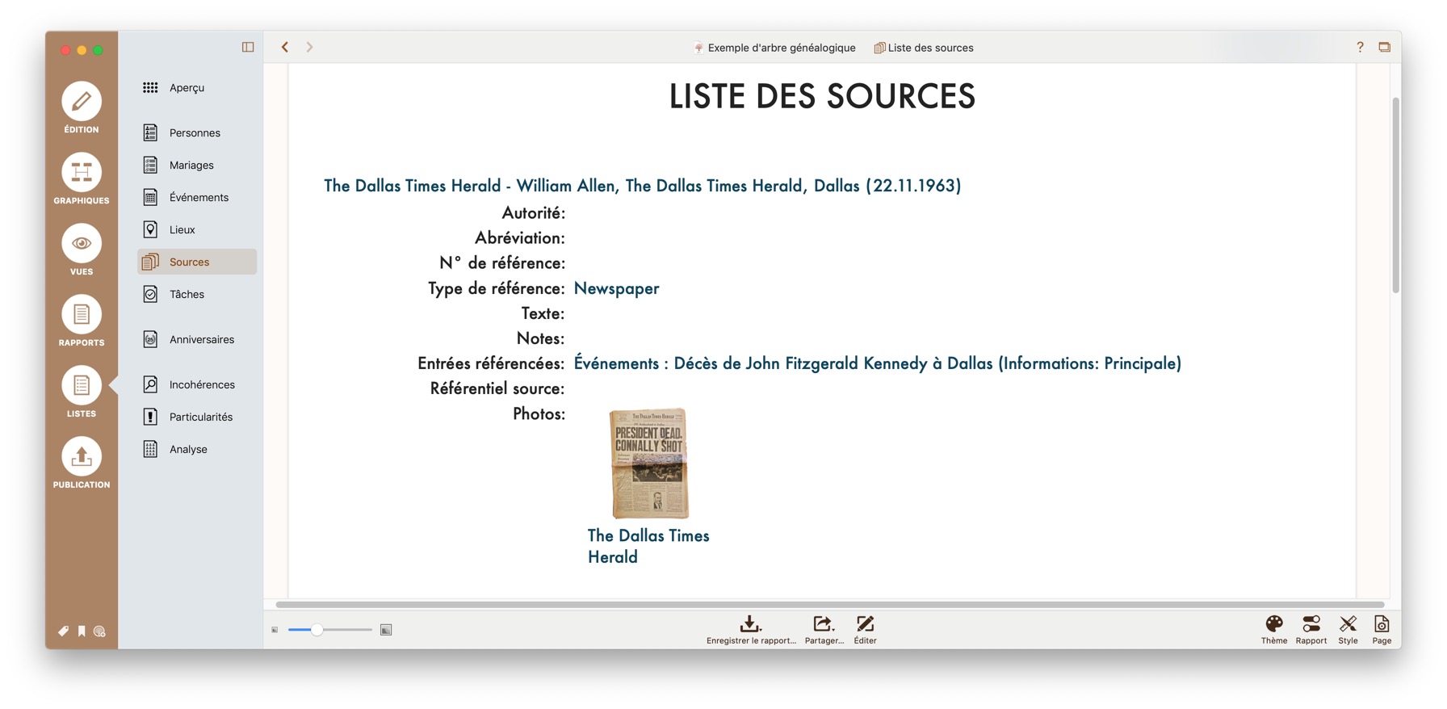Go forward with the right chevron
This screenshot has height=709, width=1447.
[x=309, y=47]
